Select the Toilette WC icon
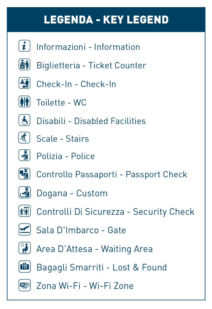212x309 pixels. click(24, 102)
